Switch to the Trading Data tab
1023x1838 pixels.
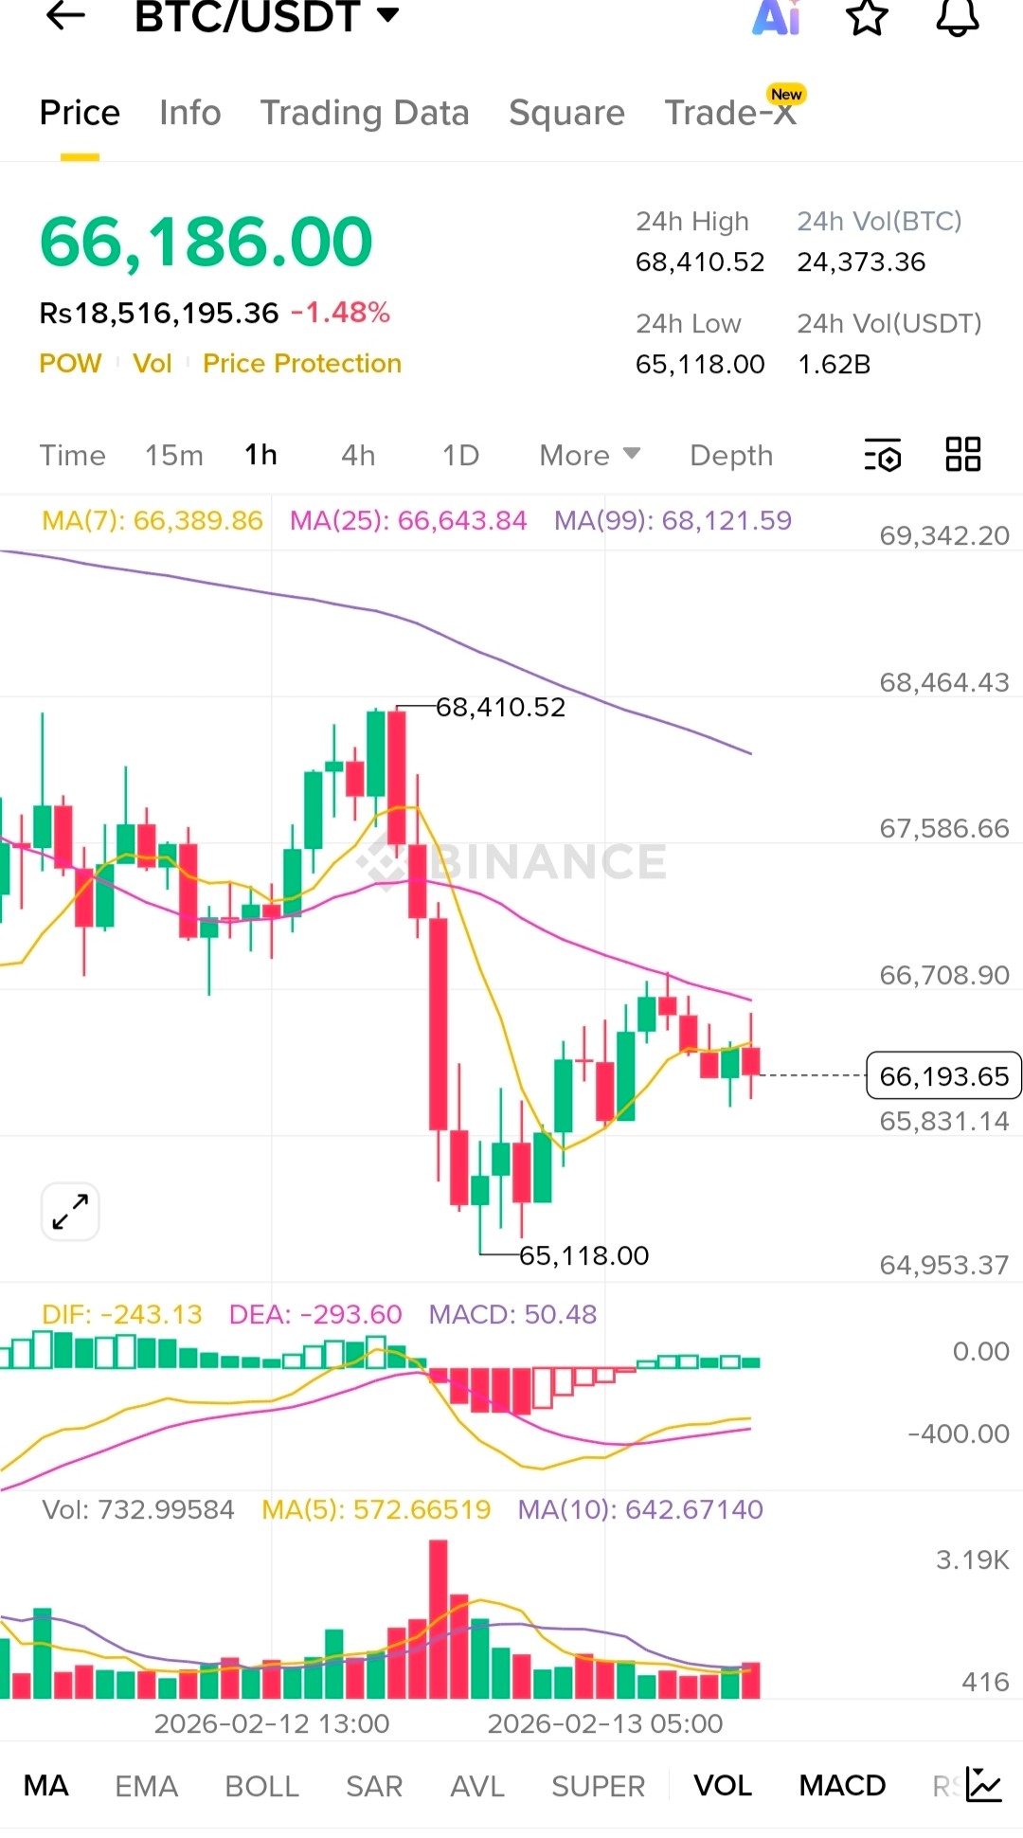[365, 114]
